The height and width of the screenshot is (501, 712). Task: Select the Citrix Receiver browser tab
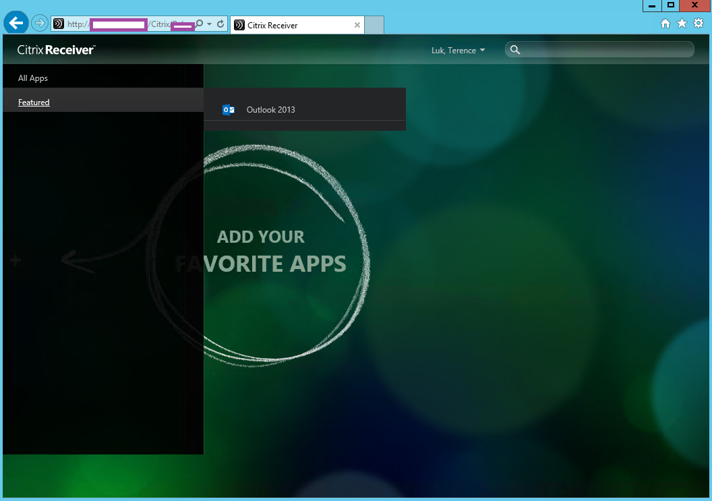297,25
